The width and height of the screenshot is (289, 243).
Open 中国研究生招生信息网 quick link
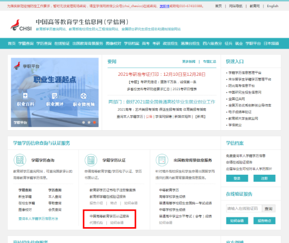(x=245, y=92)
